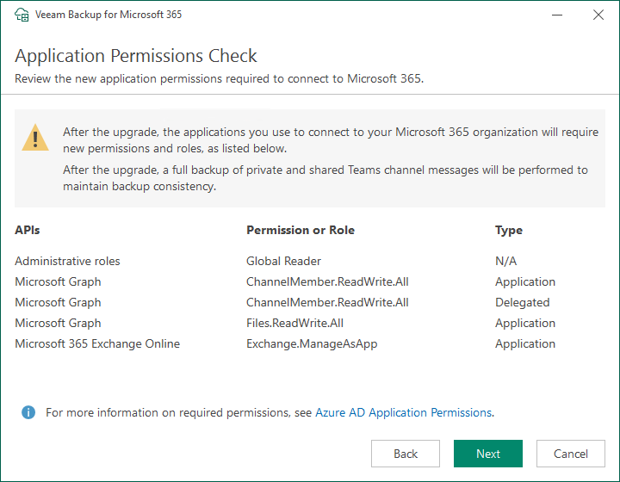
Task: Click the Application Permissions Check heading
Action: (136, 56)
